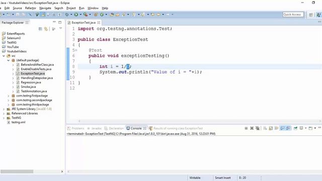Open the Project menu

point(71,8)
